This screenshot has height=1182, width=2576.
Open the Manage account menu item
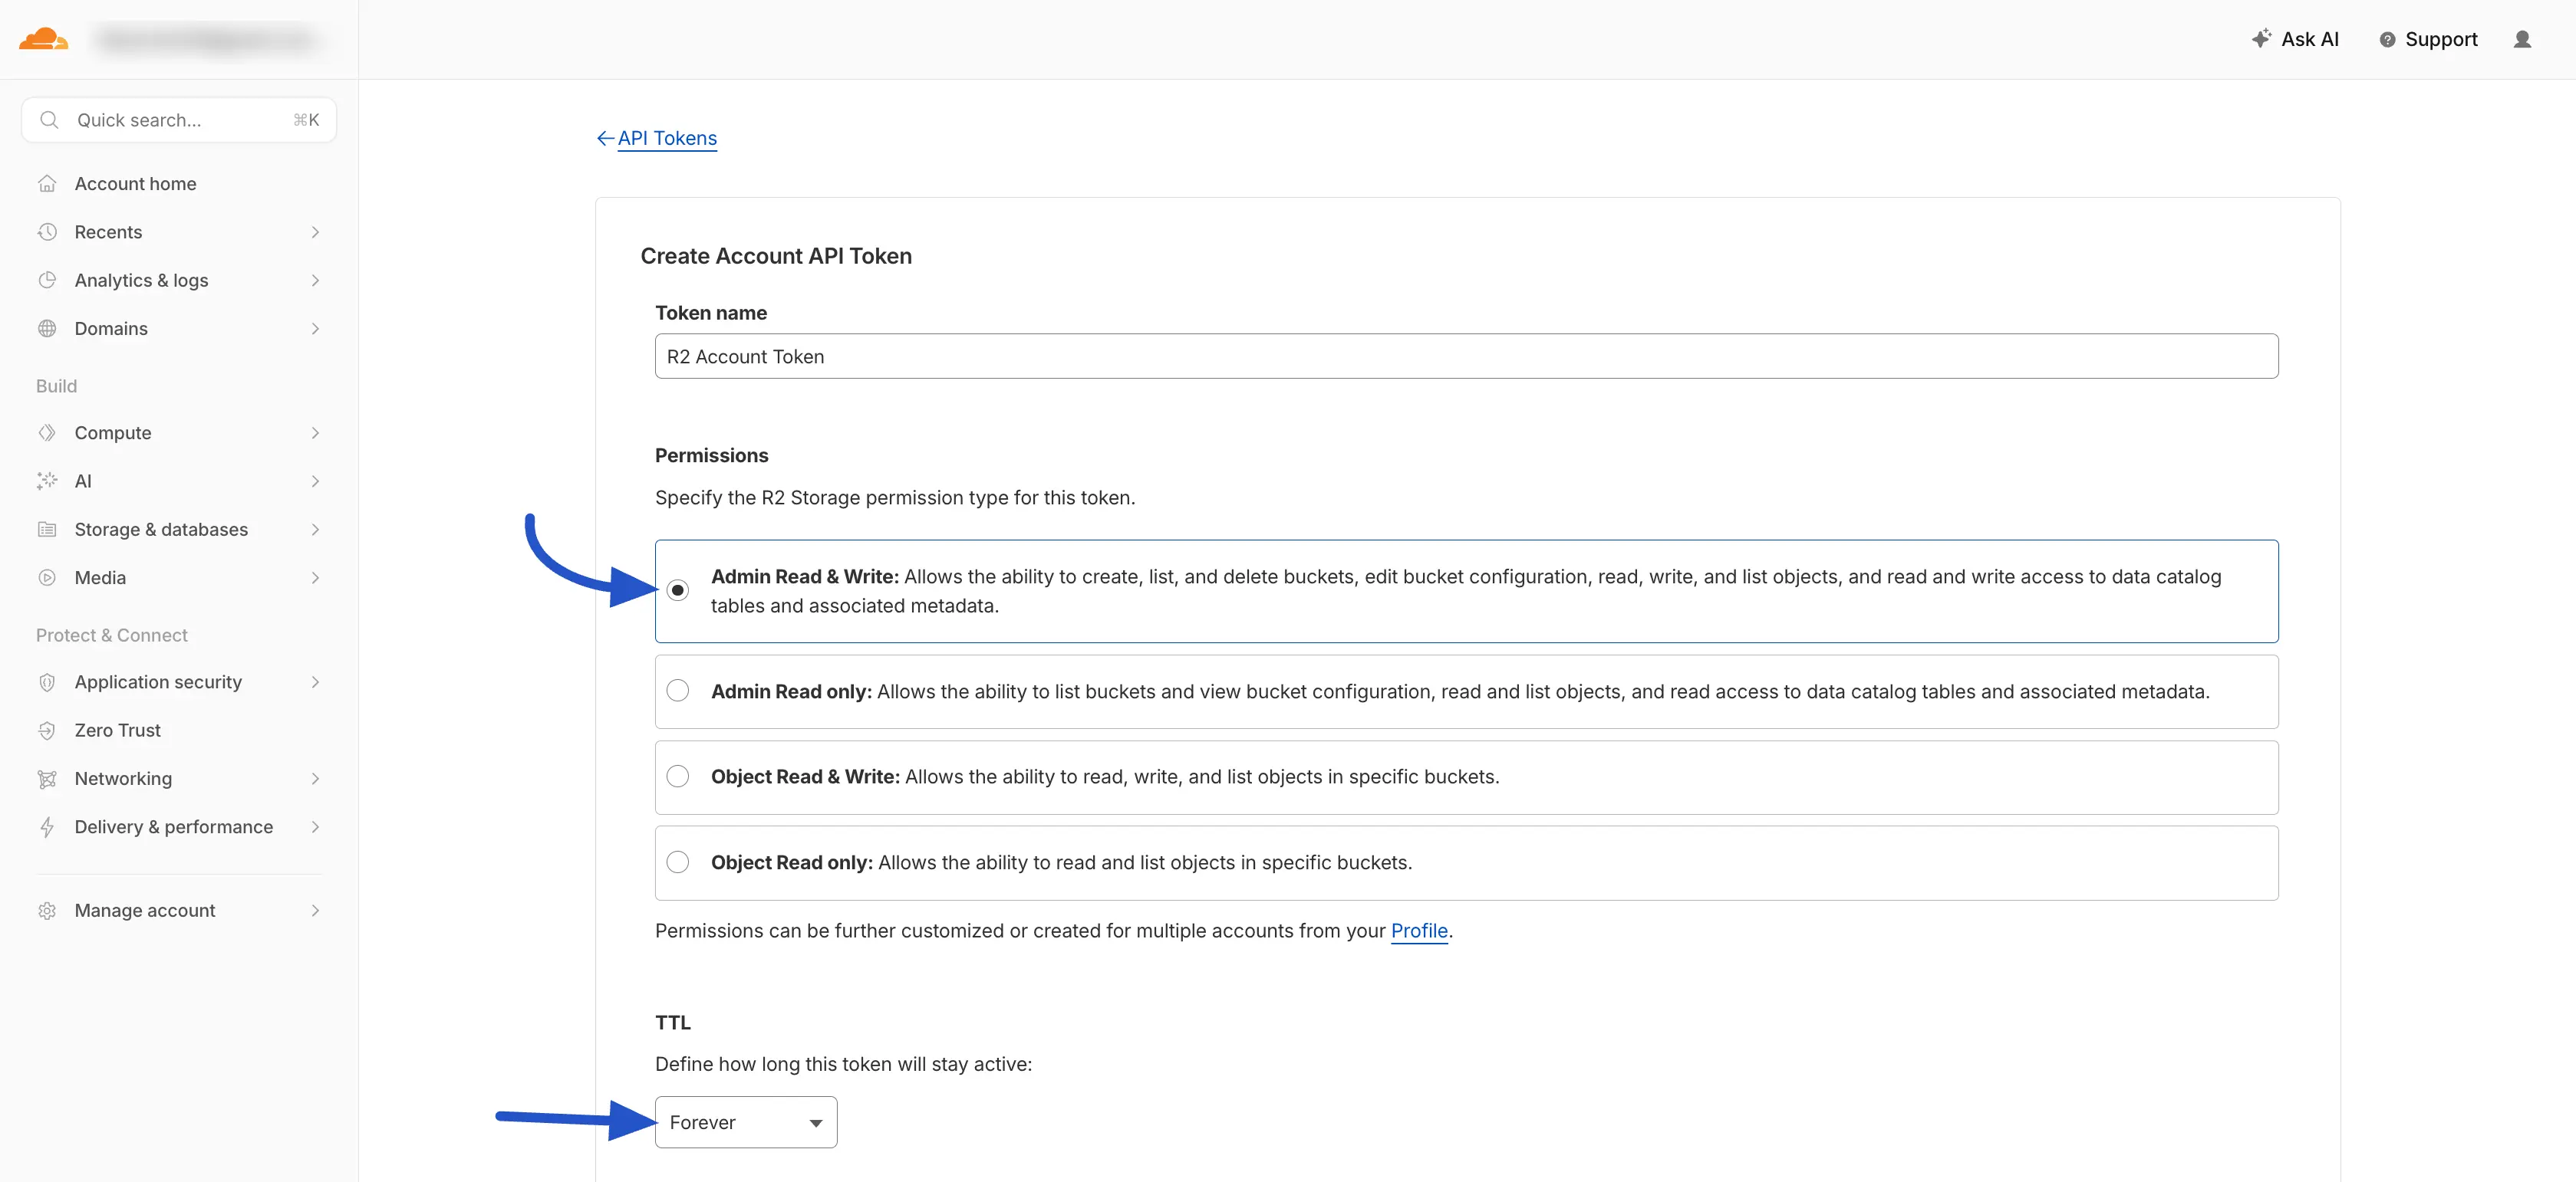point(145,909)
